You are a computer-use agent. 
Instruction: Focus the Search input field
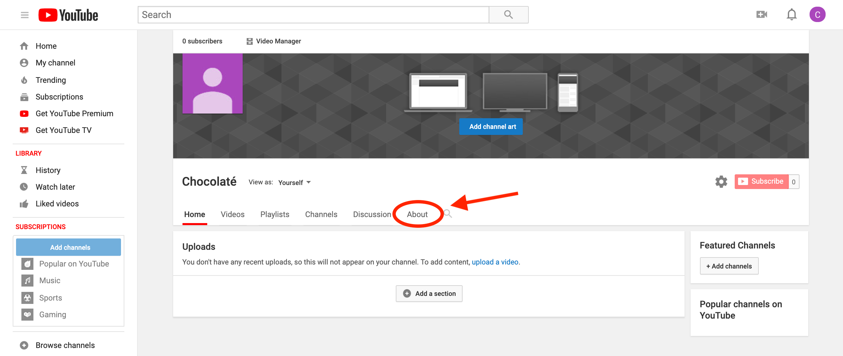click(313, 15)
